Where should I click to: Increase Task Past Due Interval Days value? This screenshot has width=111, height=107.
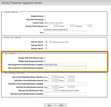[57, 87]
